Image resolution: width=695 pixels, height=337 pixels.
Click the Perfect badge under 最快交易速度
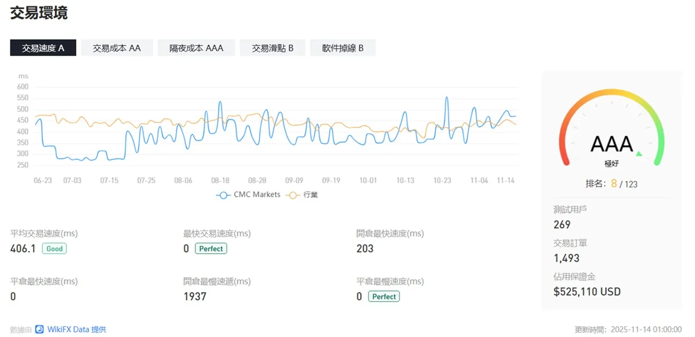tap(211, 249)
